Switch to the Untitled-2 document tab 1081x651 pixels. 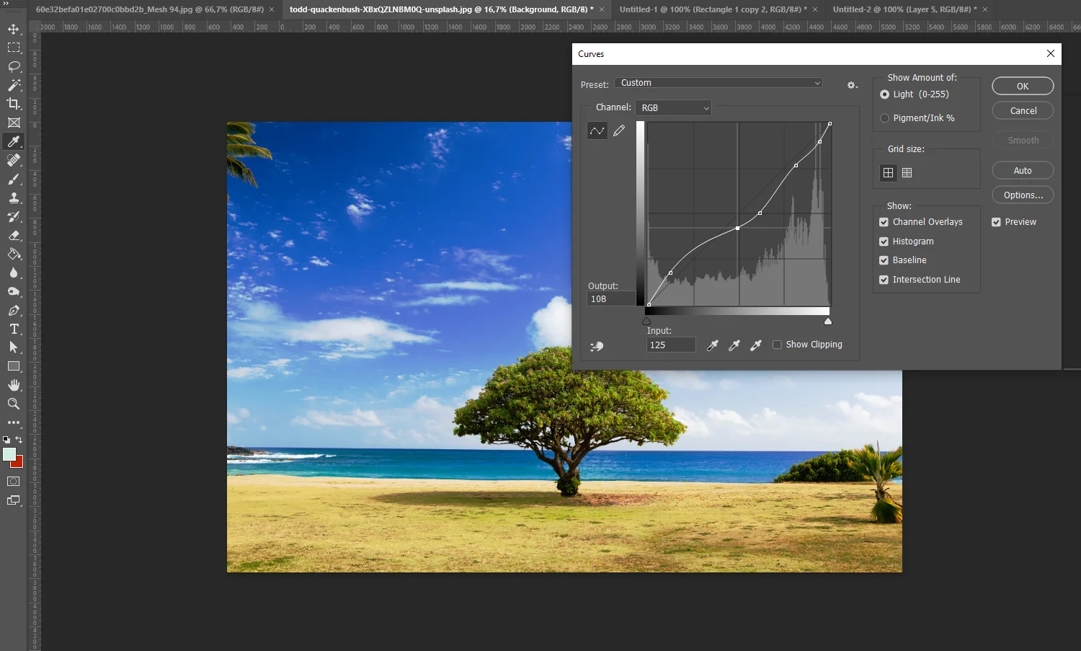pos(904,9)
